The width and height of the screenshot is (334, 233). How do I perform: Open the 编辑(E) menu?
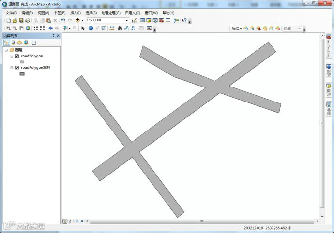[x=27, y=13]
